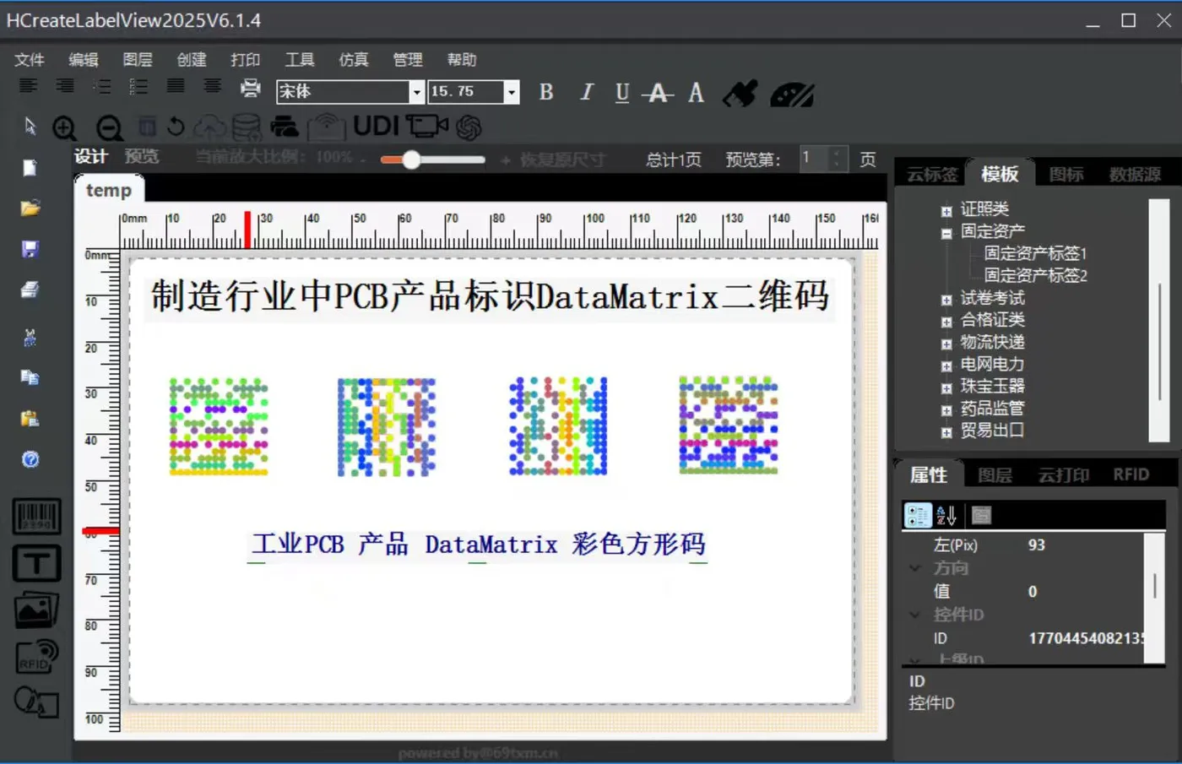Save the label with the floppy disk icon
The width and height of the screenshot is (1182, 764).
pyautogui.click(x=30, y=249)
